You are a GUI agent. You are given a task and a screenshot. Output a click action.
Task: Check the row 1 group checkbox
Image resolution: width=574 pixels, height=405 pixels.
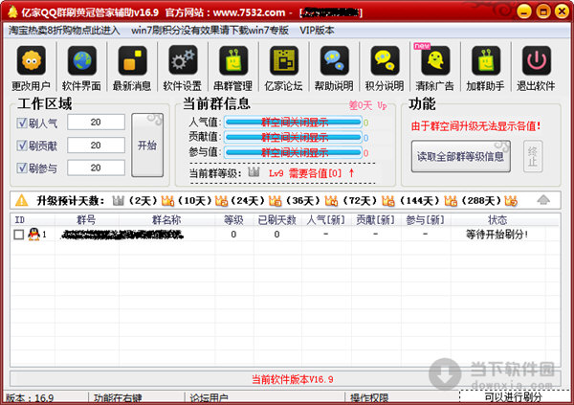click(19, 235)
